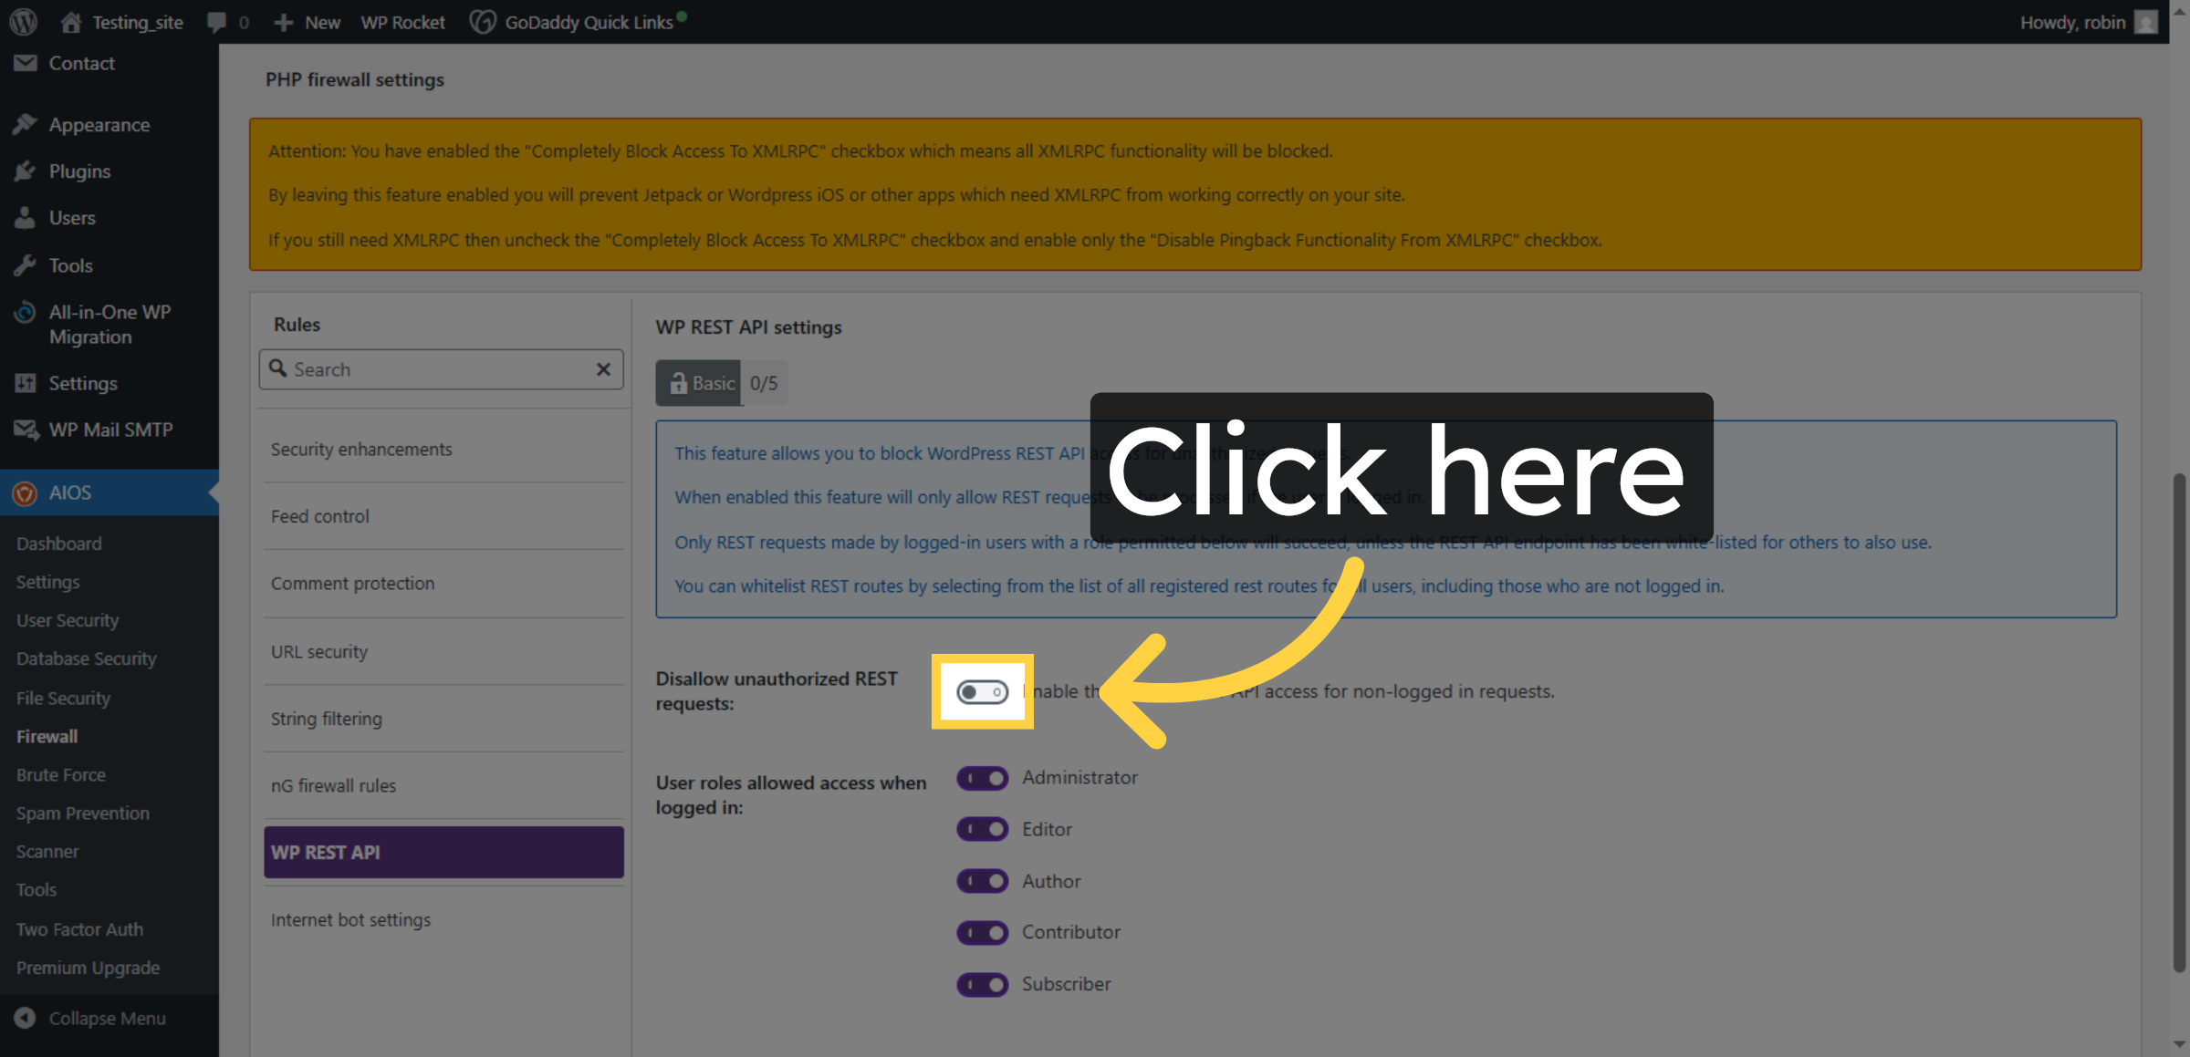Click the Tools wrench icon in the sidebar
Screen dimensions: 2190x1057
click(x=26, y=264)
